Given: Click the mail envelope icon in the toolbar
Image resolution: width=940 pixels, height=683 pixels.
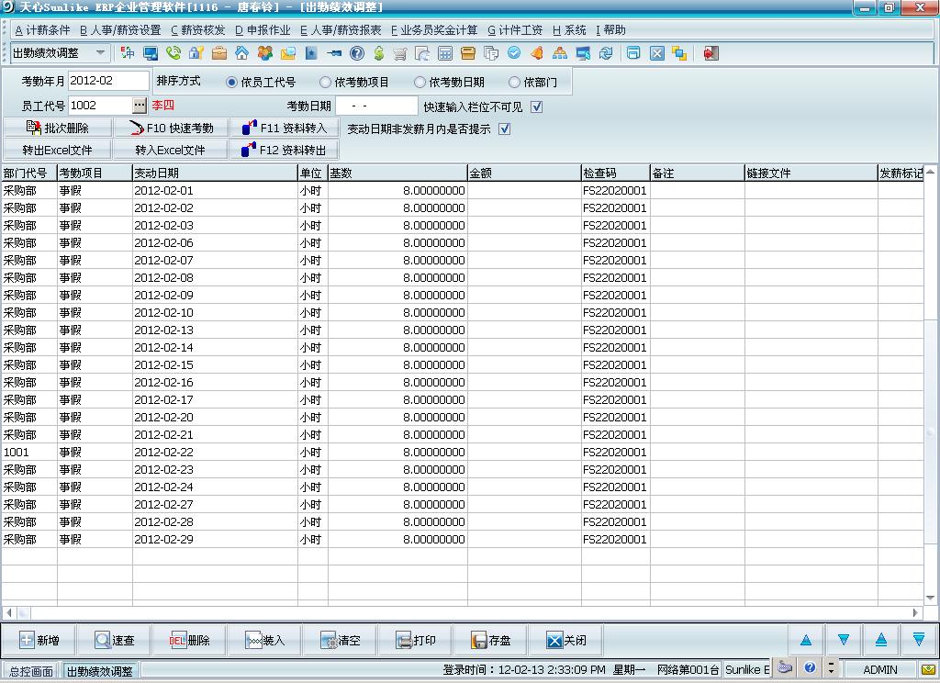Looking at the screenshot, I should click(287, 53).
